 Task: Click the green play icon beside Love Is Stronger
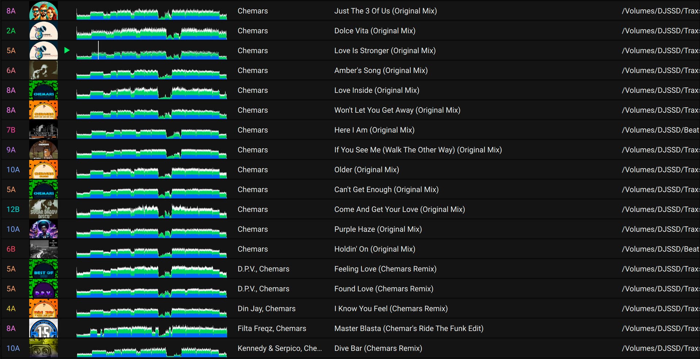(x=67, y=50)
